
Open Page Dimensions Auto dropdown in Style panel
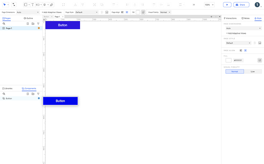[244, 28]
